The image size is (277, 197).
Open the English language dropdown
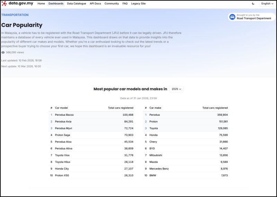click(267, 3)
